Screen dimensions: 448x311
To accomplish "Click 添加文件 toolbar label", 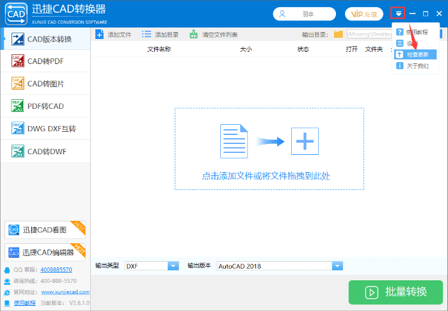I will [120, 35].
